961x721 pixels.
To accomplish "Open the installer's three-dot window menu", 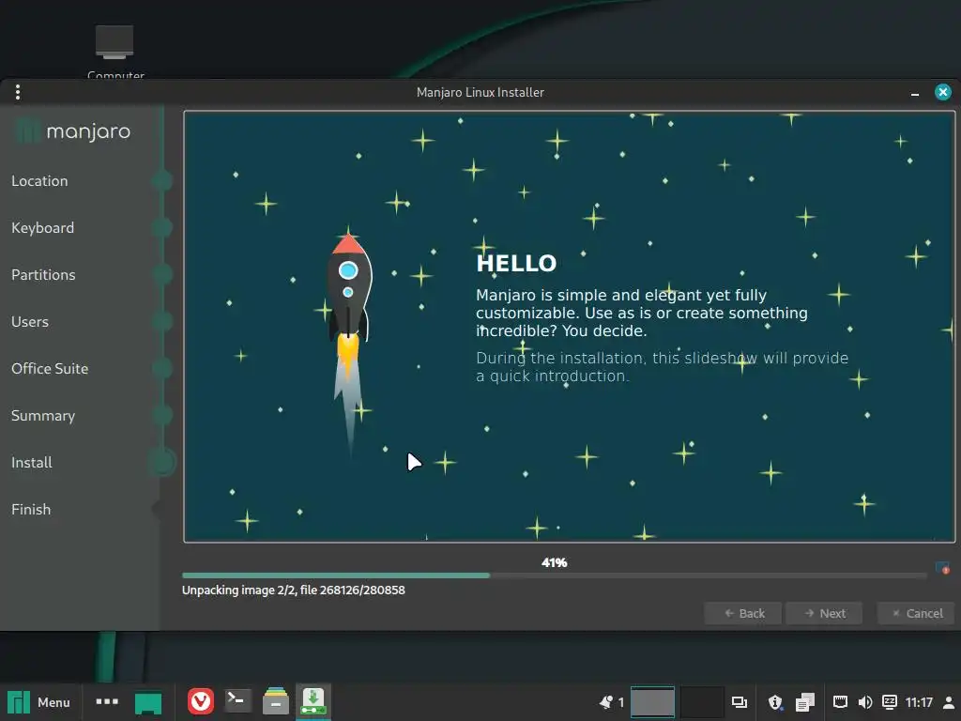I will [x=18, y=92].
